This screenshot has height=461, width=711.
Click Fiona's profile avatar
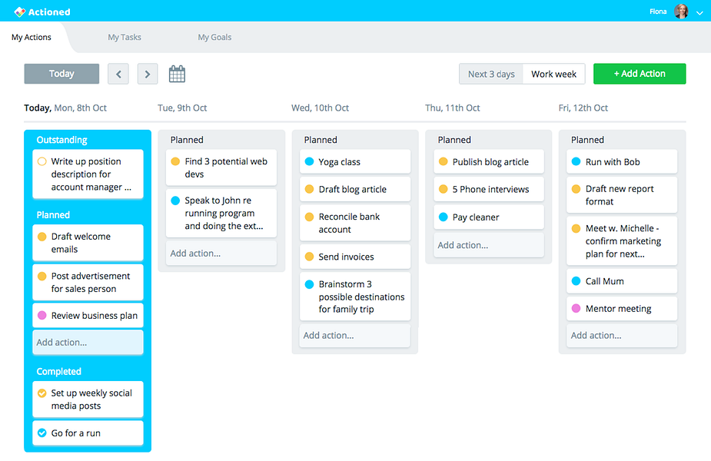pos(681,12)
